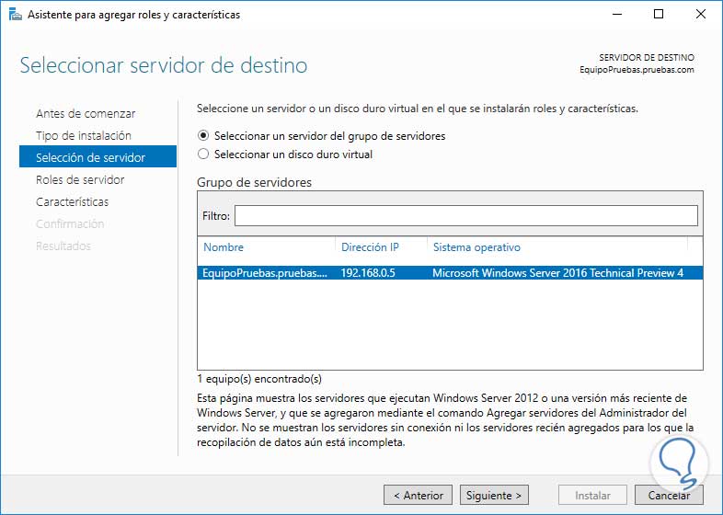The height and width of the screenshot is (515, 723).
Task: Sort by the Nombre column header
Action: [224, 247]
